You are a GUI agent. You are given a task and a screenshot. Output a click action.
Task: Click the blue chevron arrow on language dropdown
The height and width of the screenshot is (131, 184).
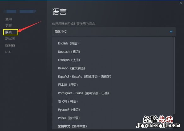(x=171, y=32)
